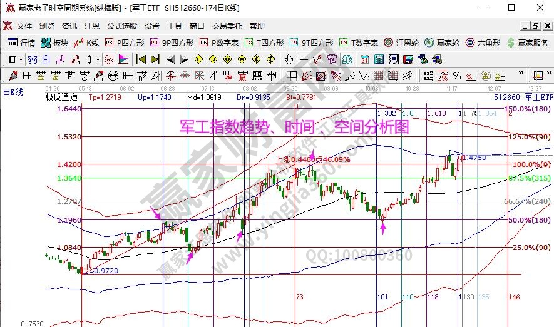Viewport: 554px width, 327px height.
Task: Open the calculator icon in toolbar
Action: (x=379, y=59)
